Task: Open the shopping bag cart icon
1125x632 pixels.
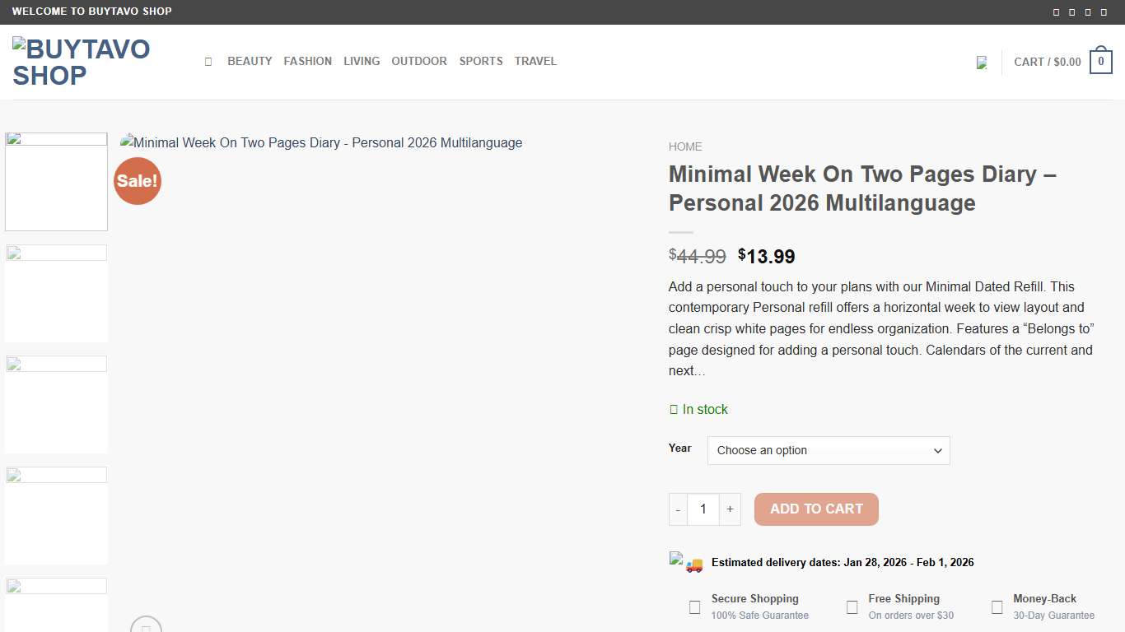Action: coord(1100,61)
